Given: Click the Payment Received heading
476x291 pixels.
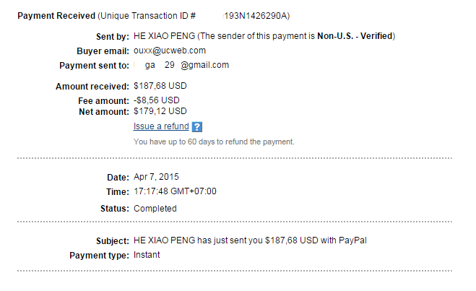Looking at the screenshot, I should tap(56, 16).
